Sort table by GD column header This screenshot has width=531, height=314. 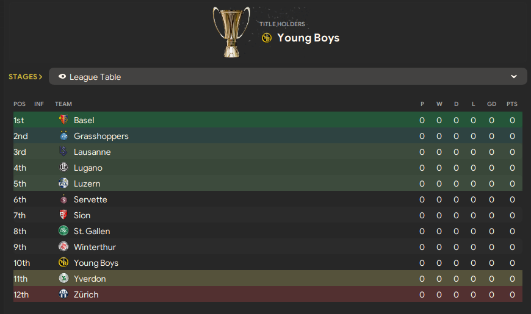[491, 104]
